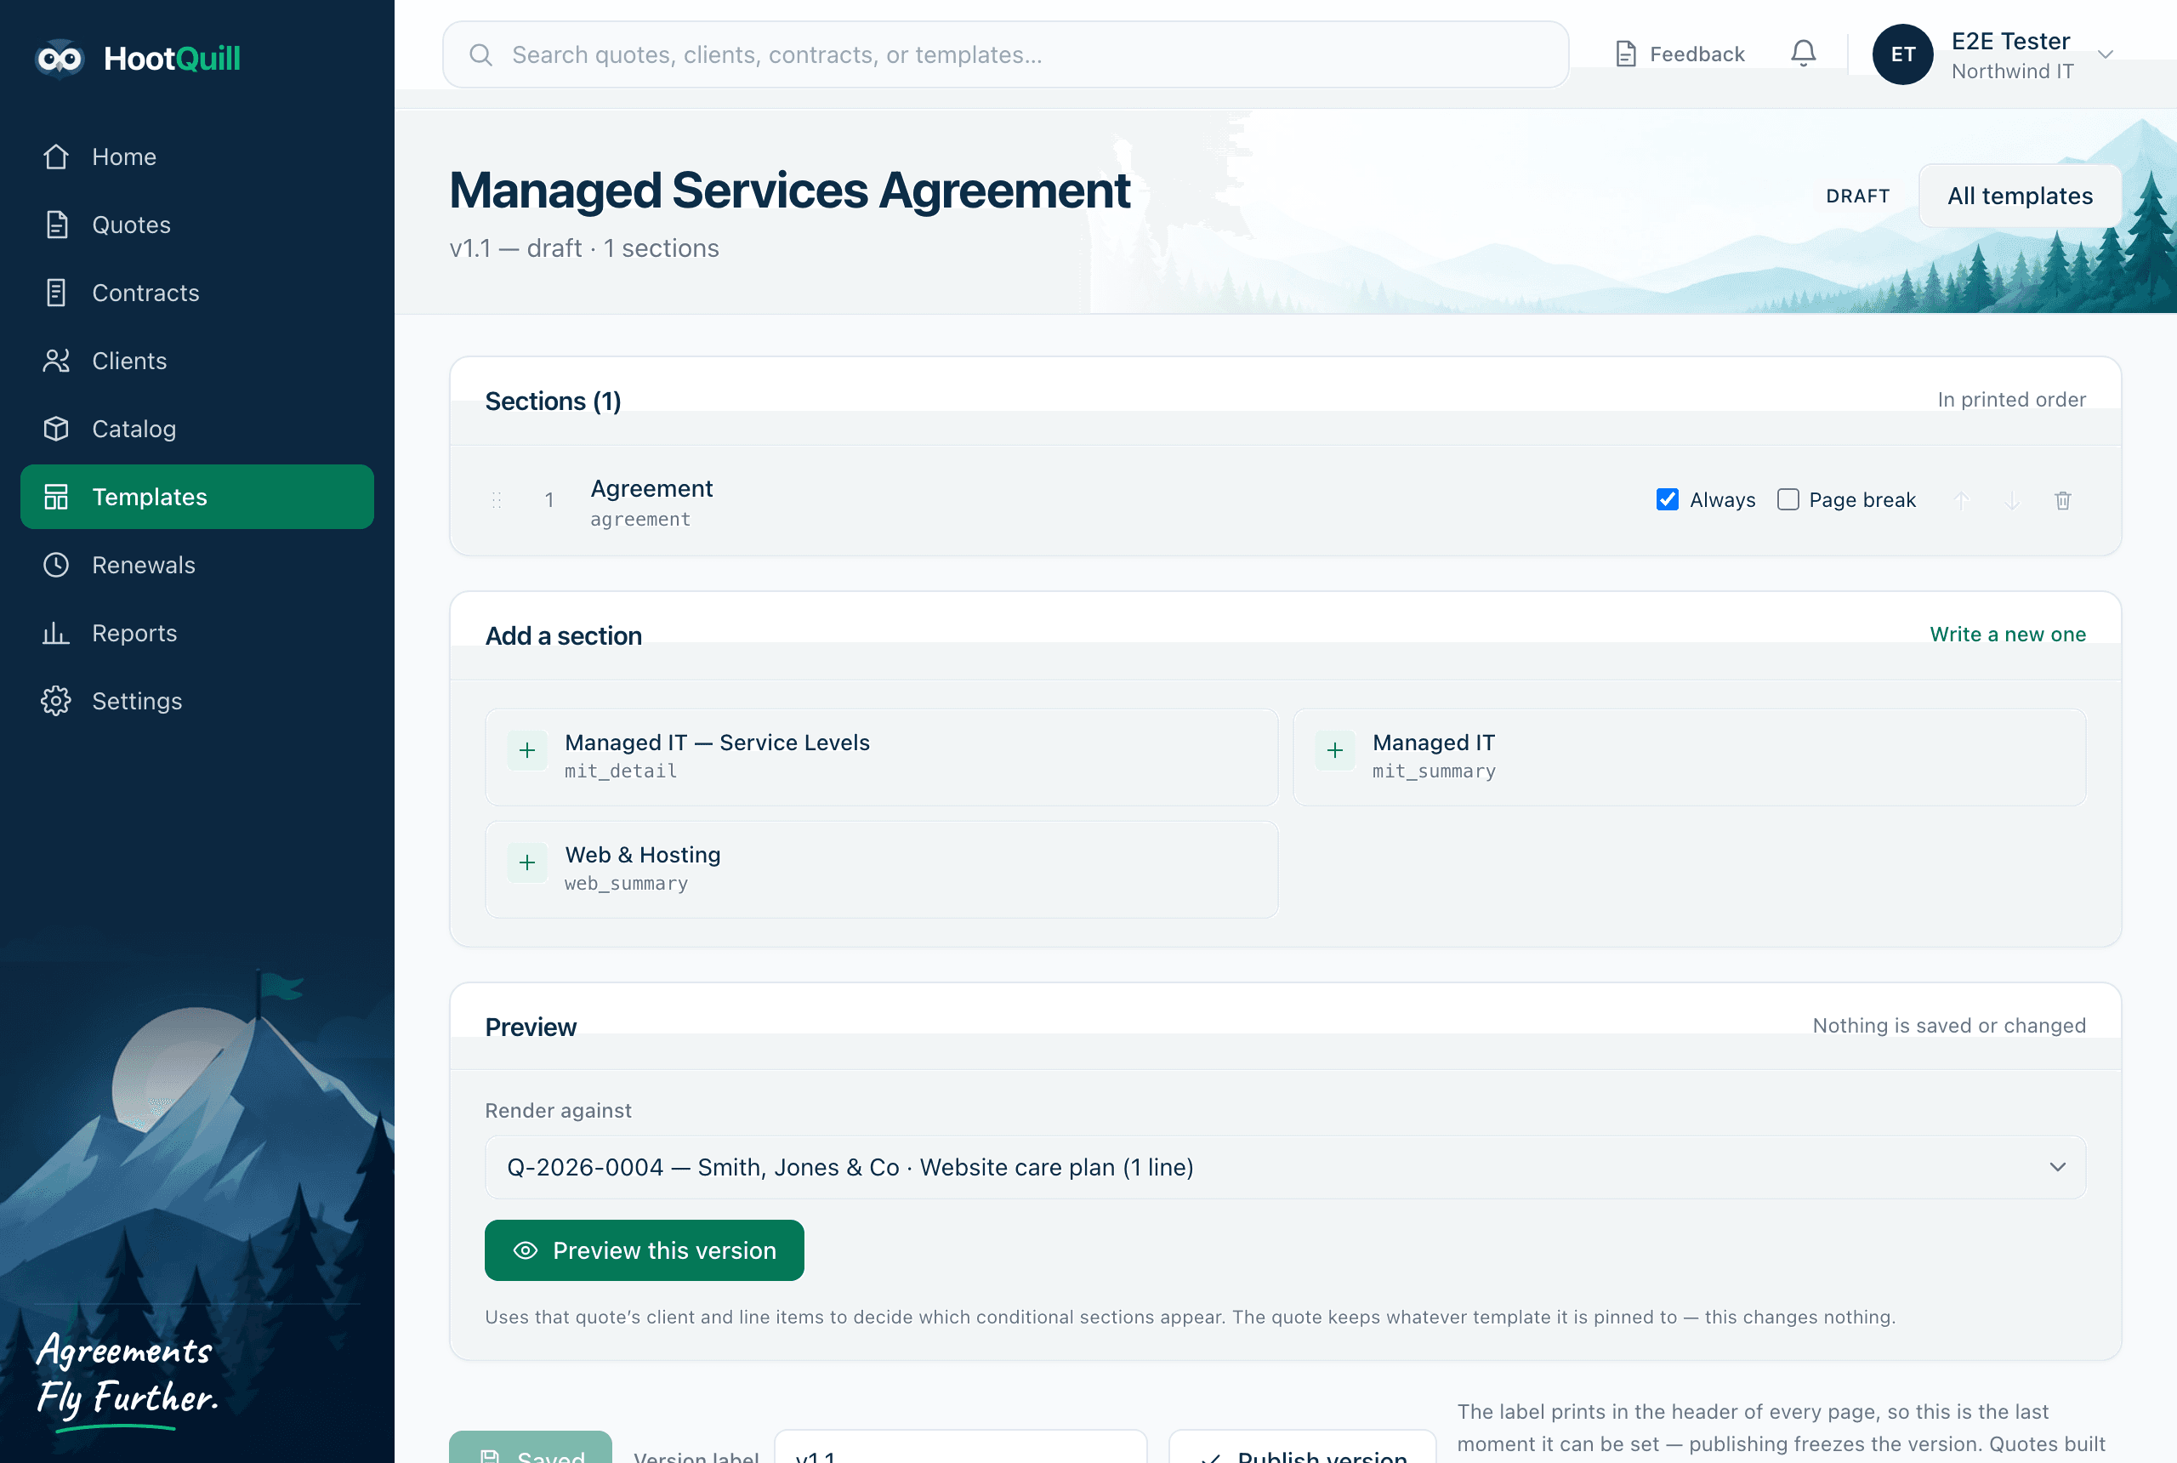2177x1463 pixels.
Task: Click the Feedback document icon
Action: coord(1626,54)
